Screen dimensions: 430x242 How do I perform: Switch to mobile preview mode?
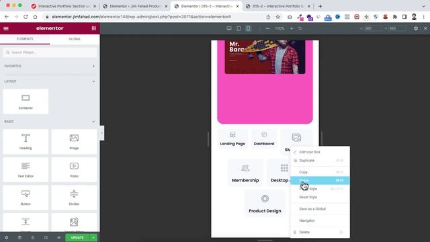248,28
